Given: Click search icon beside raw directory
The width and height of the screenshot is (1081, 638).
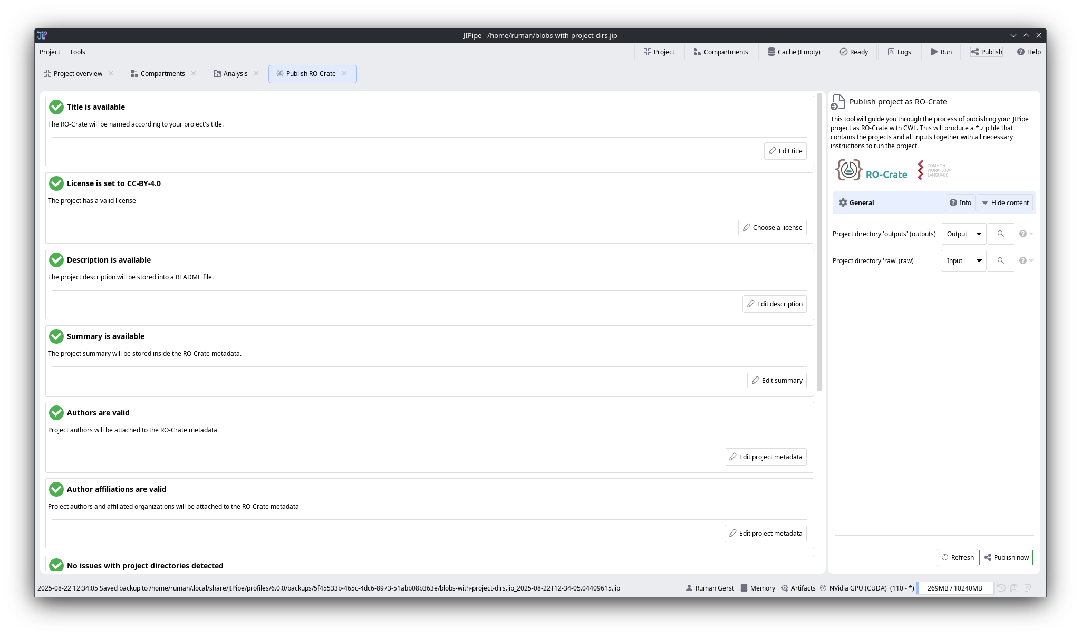Looking at the screenshot, I should [1000, 260].
